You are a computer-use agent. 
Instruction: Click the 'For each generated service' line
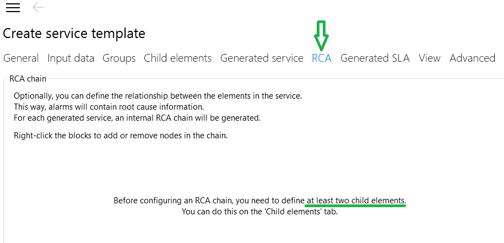tap(137, 118)
